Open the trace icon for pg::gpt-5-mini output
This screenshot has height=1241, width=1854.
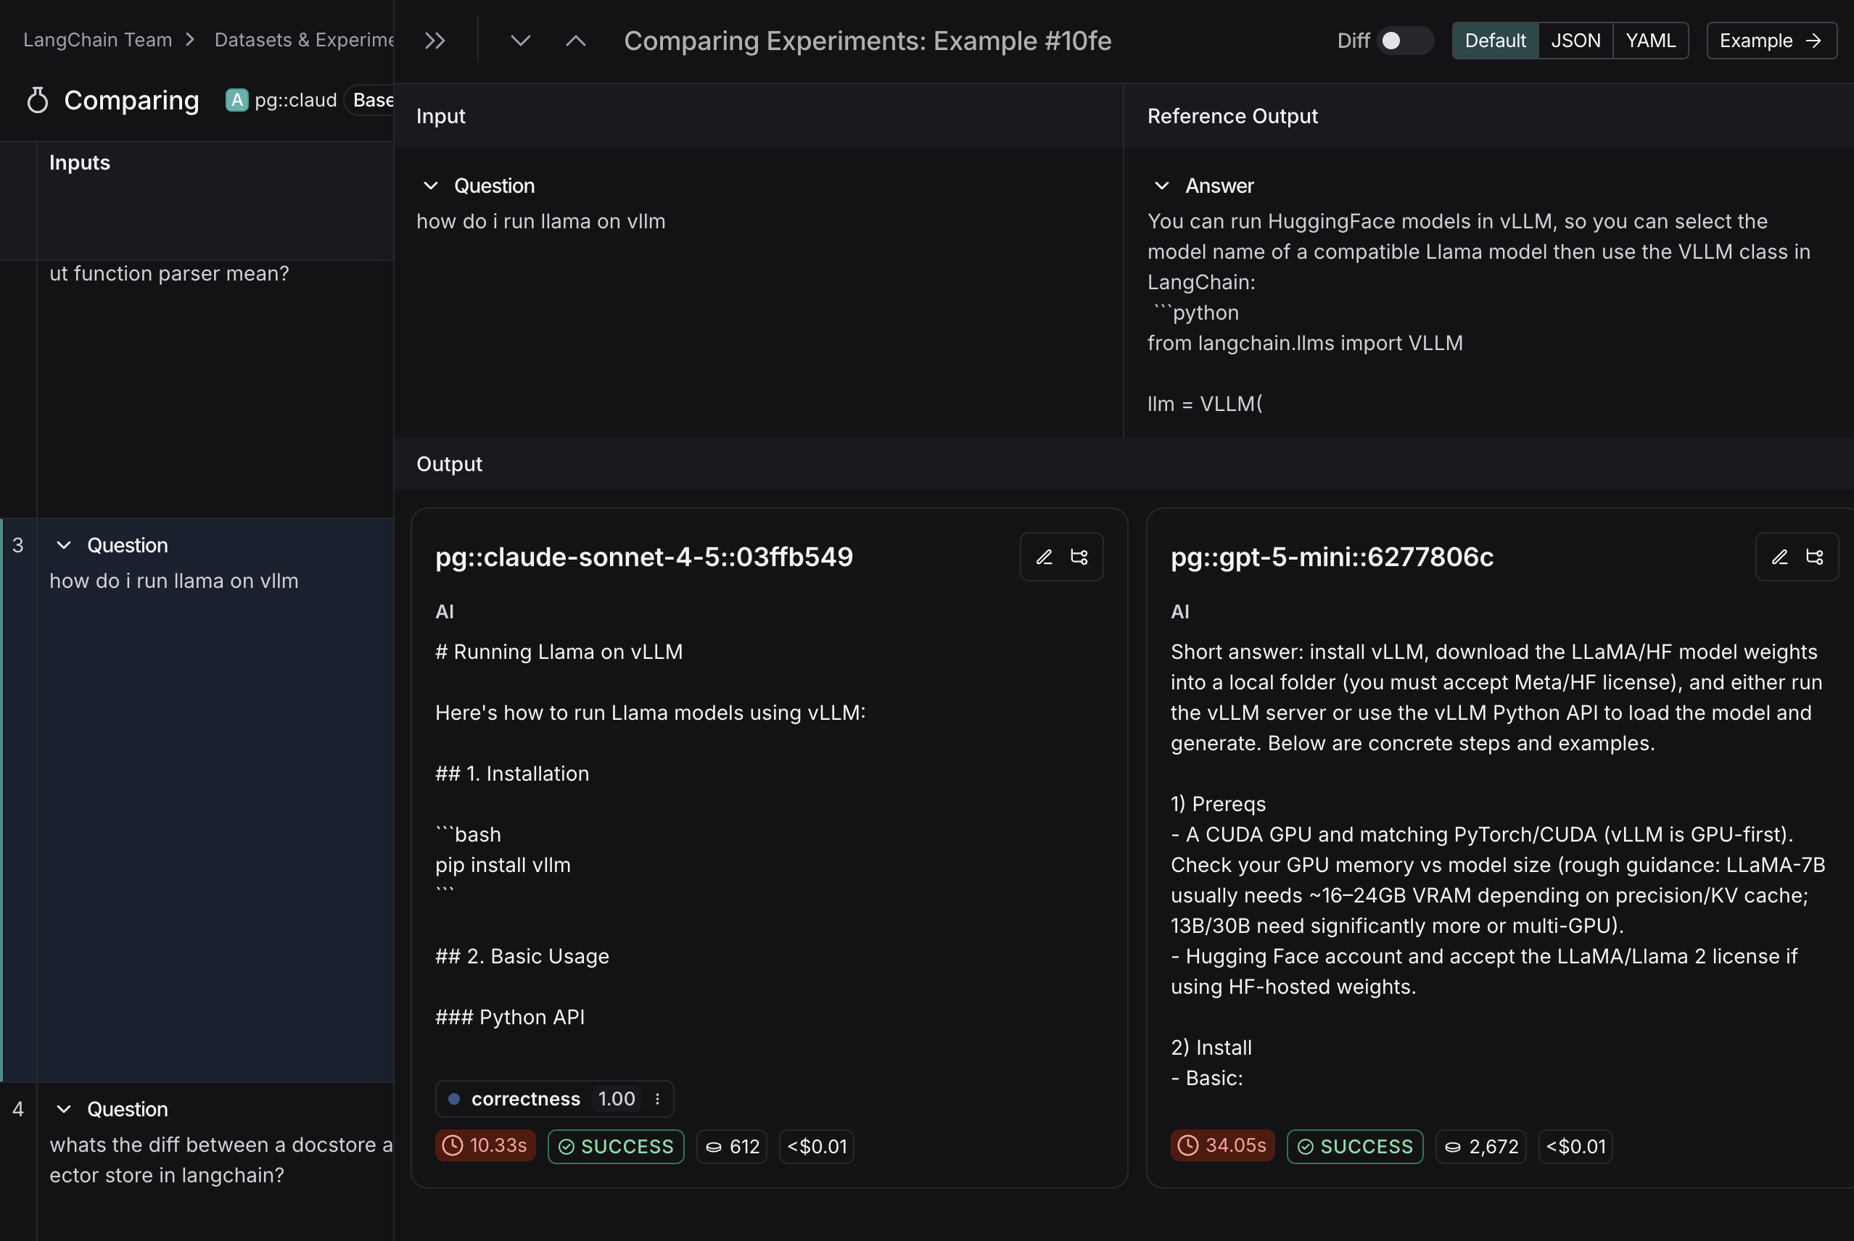pos(1816,557)
